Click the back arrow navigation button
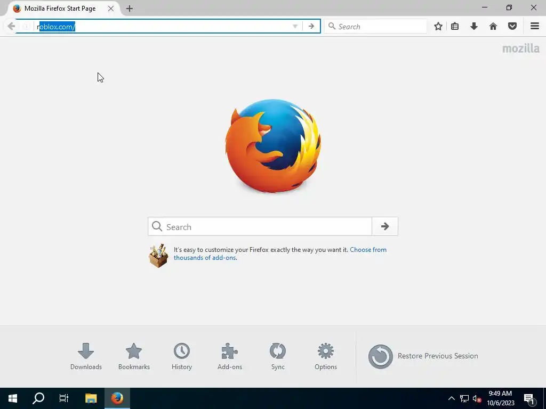 pos(11,27)
